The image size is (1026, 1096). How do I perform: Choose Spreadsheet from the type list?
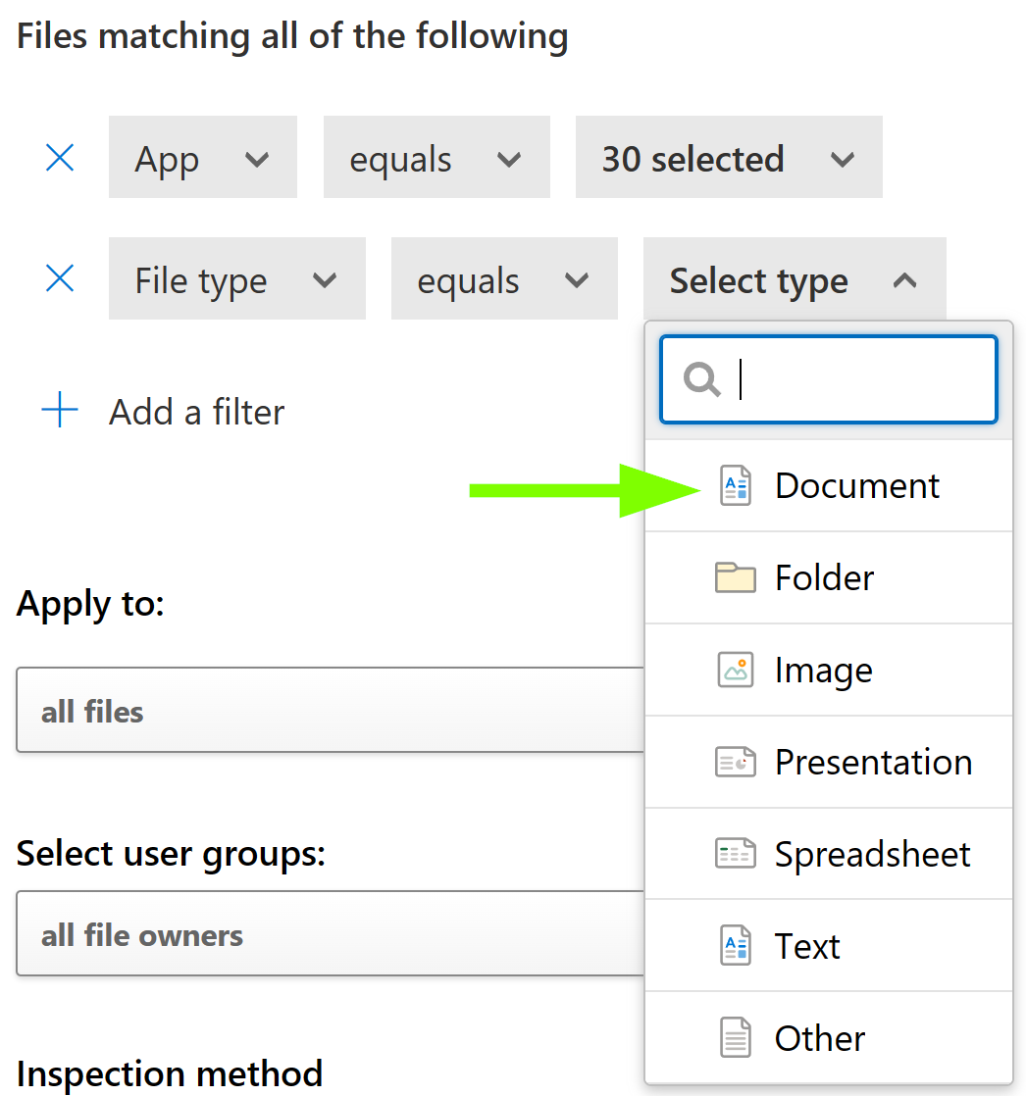tap(871, 855)
